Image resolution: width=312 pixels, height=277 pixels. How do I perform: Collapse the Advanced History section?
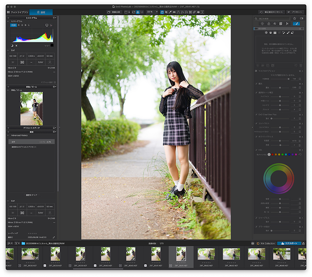[8, 135]
